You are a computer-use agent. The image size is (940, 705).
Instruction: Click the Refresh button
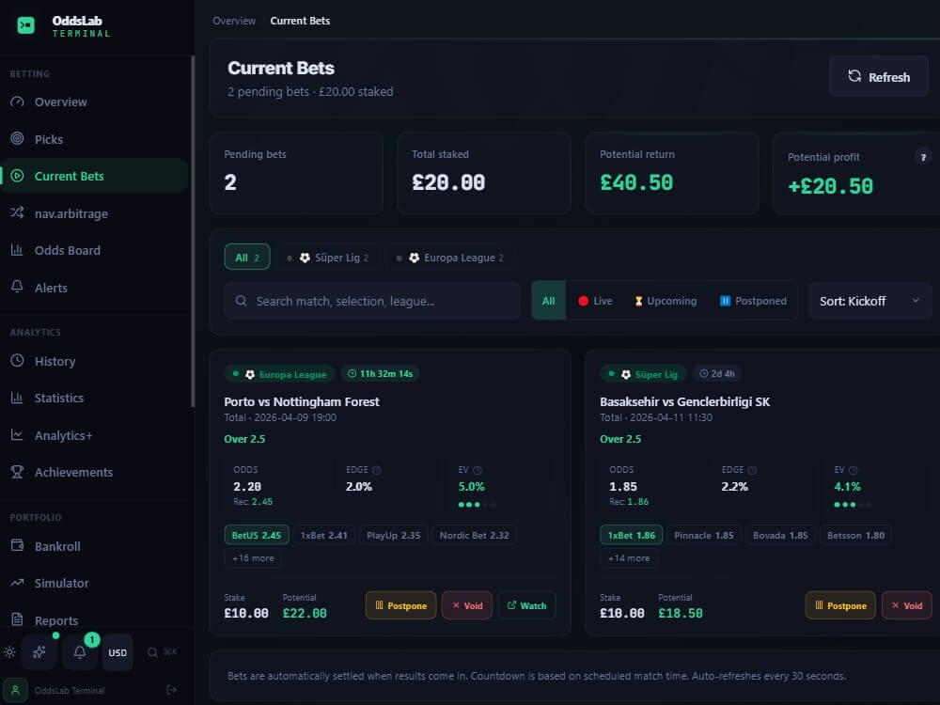(x=878, y=76)
